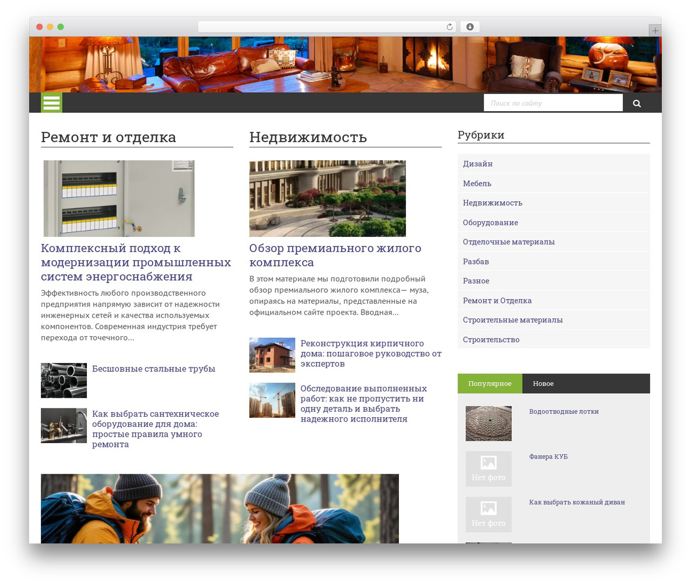The image size is (691, 585).
Task: Open the Ремонт и отделка section heading
Action: [109, 137]
